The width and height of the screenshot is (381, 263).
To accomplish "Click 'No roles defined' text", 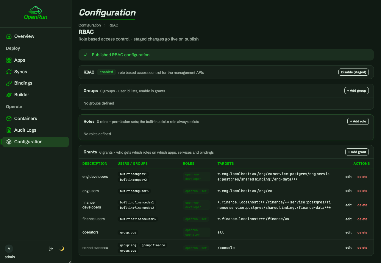I will [97, 134].
